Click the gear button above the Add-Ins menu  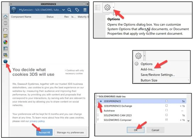[138, 56]
